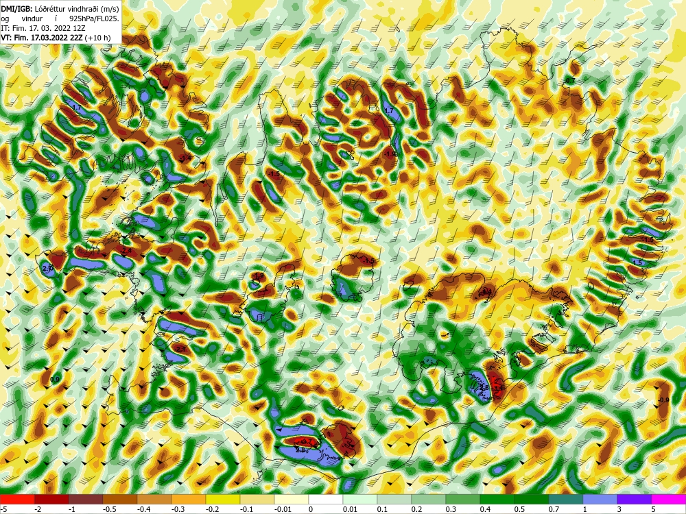Click the '(+10 h)' forecast offset text
686x514 pixels.
coord(98,38)
